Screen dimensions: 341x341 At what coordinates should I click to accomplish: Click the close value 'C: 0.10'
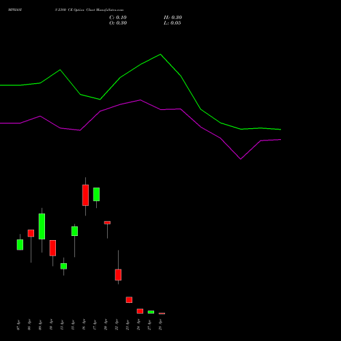(x=118, y=18)
